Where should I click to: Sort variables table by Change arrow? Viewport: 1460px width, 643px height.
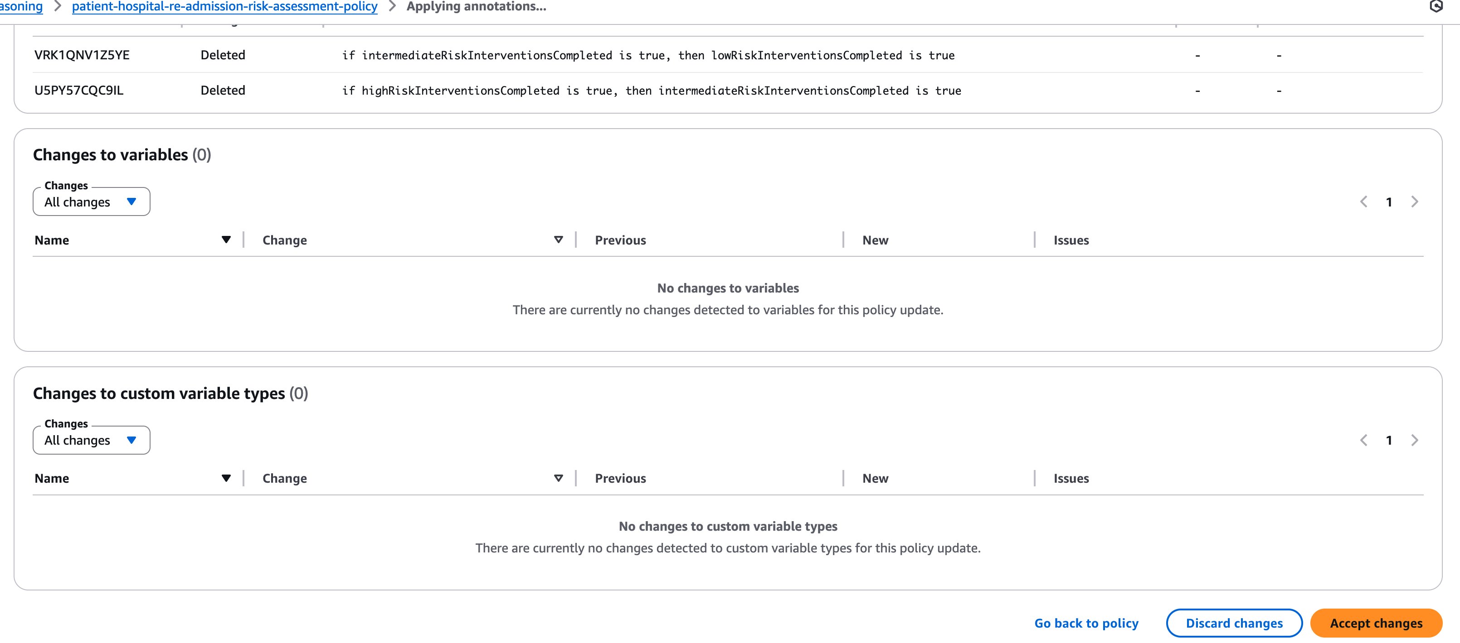(x=558, y=240)
